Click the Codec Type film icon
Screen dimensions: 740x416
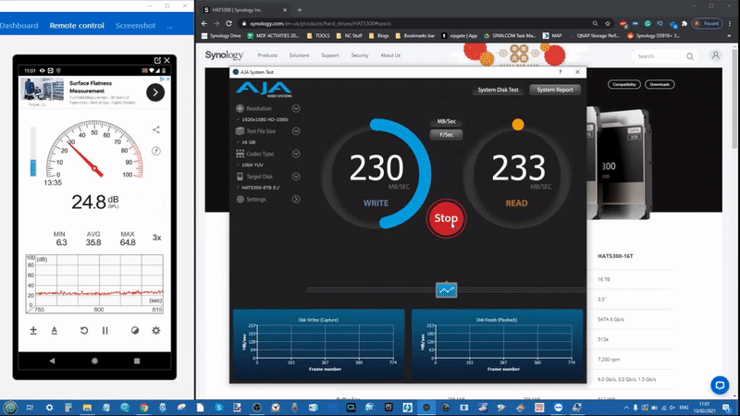tap(240, 153)
